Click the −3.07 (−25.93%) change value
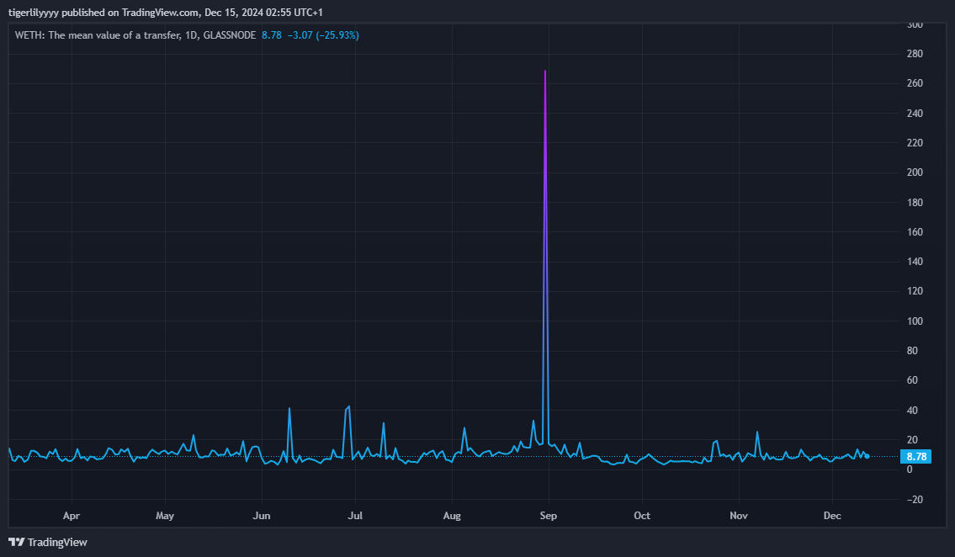 point(322,35)
